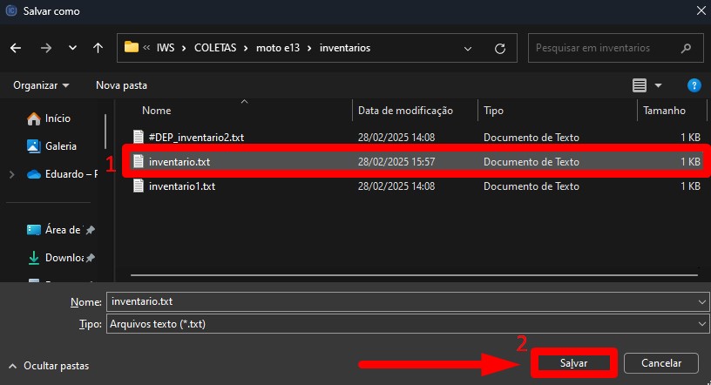This screenshot has width=711, height=385.
Task: Refresh the inventarios folder view
Action: click(x=499, y=48)
